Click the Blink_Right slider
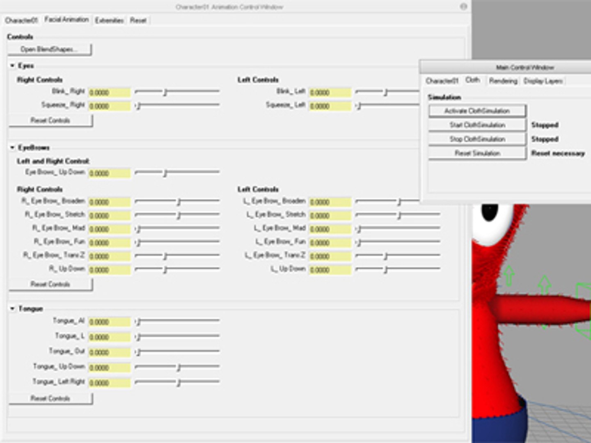The width and height of the screenshot is (591, 443). coord(177,92)
